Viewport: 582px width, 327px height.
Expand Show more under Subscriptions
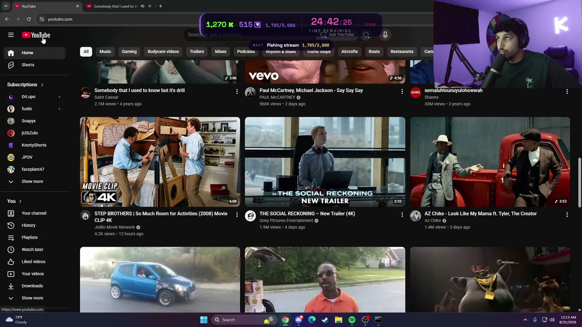(x=32, y=181)
